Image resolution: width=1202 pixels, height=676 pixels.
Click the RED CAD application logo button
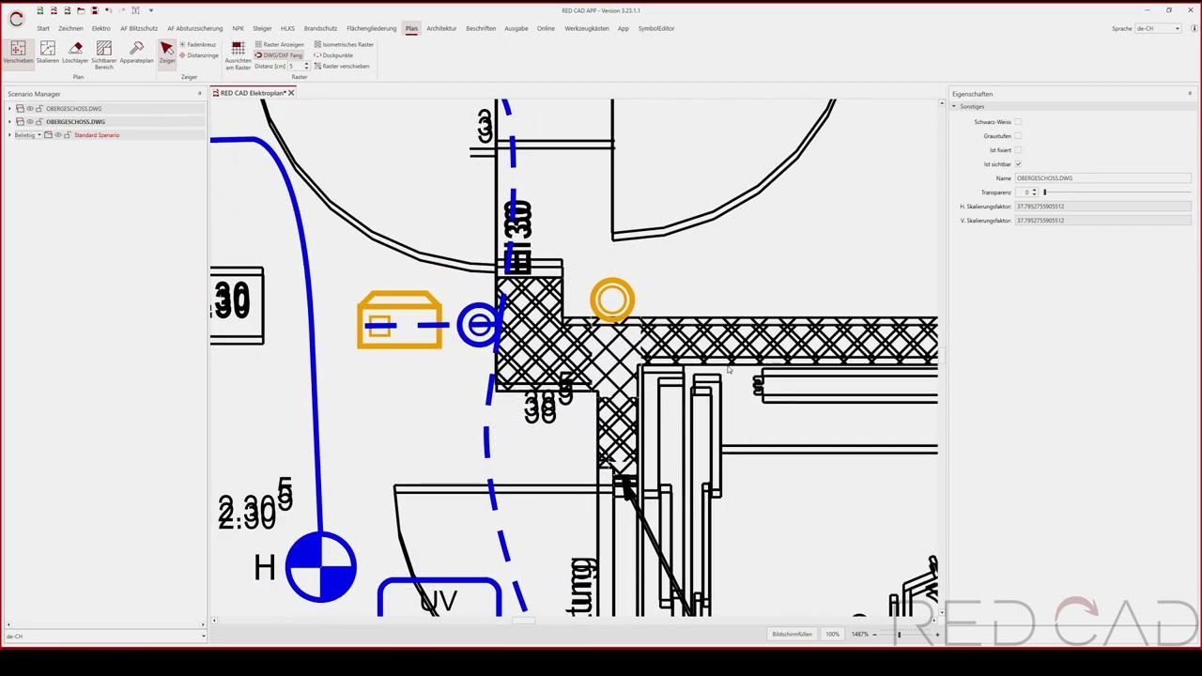pyautogui.click(x=16, y=19)
